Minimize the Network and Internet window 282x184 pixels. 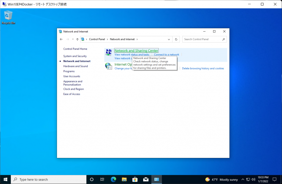[x=204, y=31]
